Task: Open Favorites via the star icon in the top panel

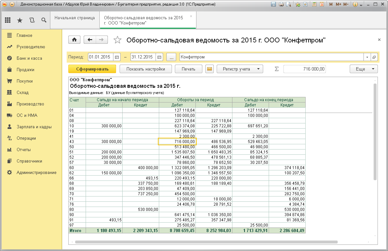Action: tap(20, 20)
